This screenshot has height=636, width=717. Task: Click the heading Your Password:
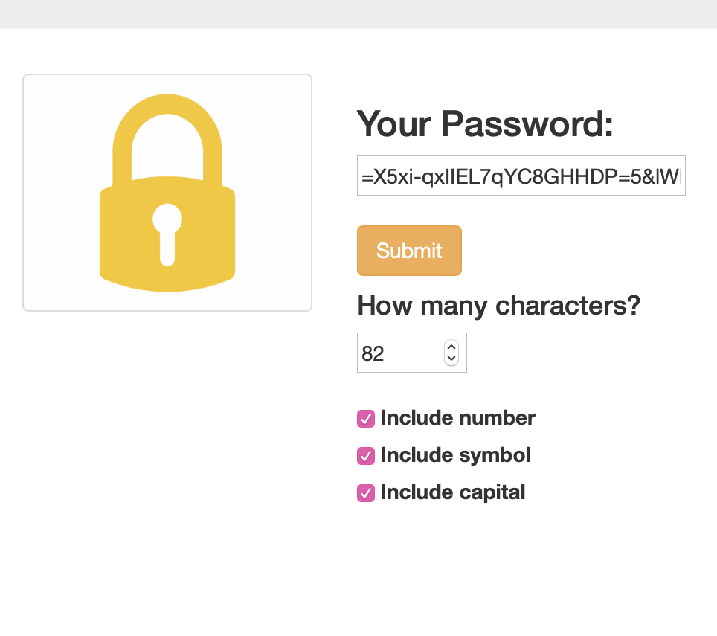485,124
